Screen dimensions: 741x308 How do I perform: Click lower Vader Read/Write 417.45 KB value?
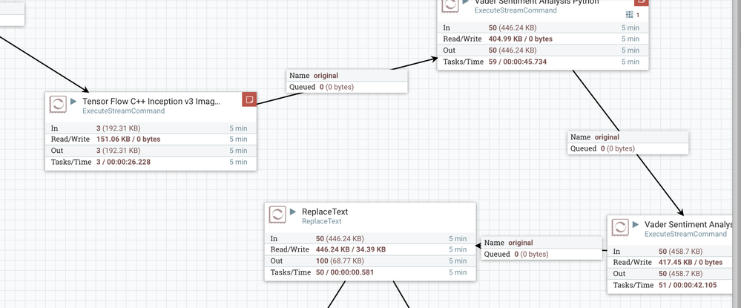point(691,262)
